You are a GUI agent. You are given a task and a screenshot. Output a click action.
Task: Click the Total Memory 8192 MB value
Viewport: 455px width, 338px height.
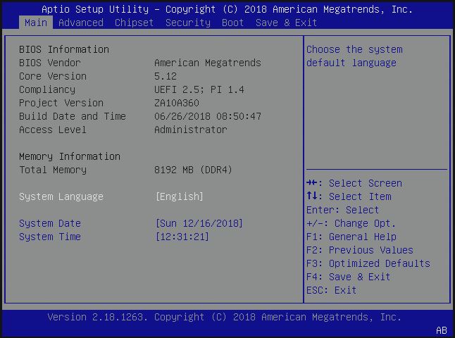[x=194, y=170]
